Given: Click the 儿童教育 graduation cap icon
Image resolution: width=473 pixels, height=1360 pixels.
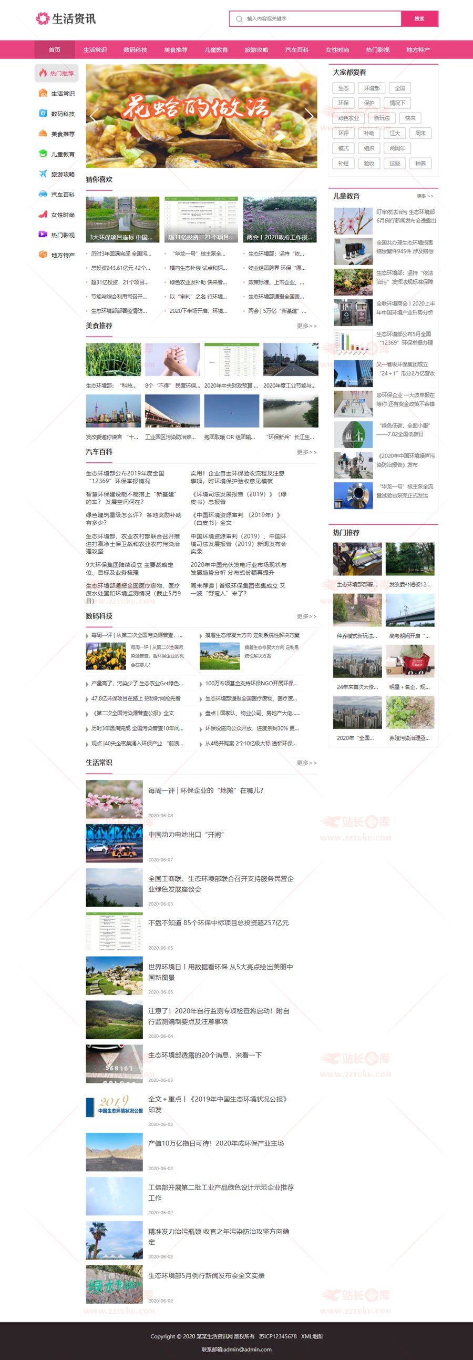Looking at the screenshot, I should 43,154.
